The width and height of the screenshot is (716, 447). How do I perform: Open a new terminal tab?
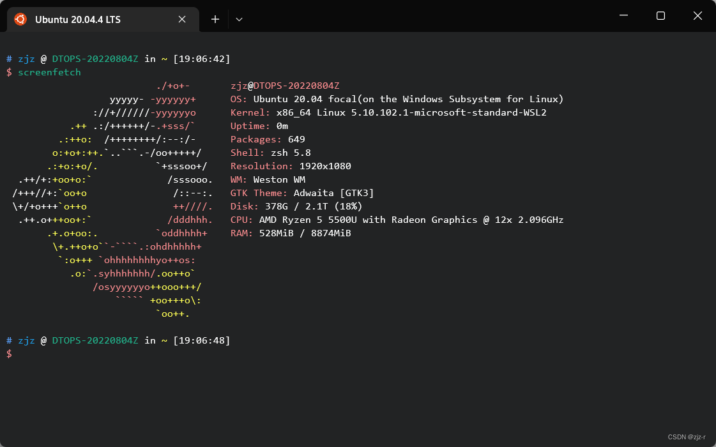[215, 19]
